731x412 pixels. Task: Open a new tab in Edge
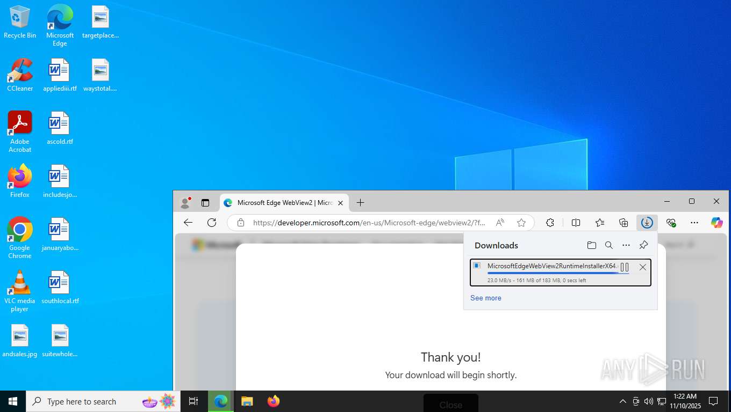point(360,202)
